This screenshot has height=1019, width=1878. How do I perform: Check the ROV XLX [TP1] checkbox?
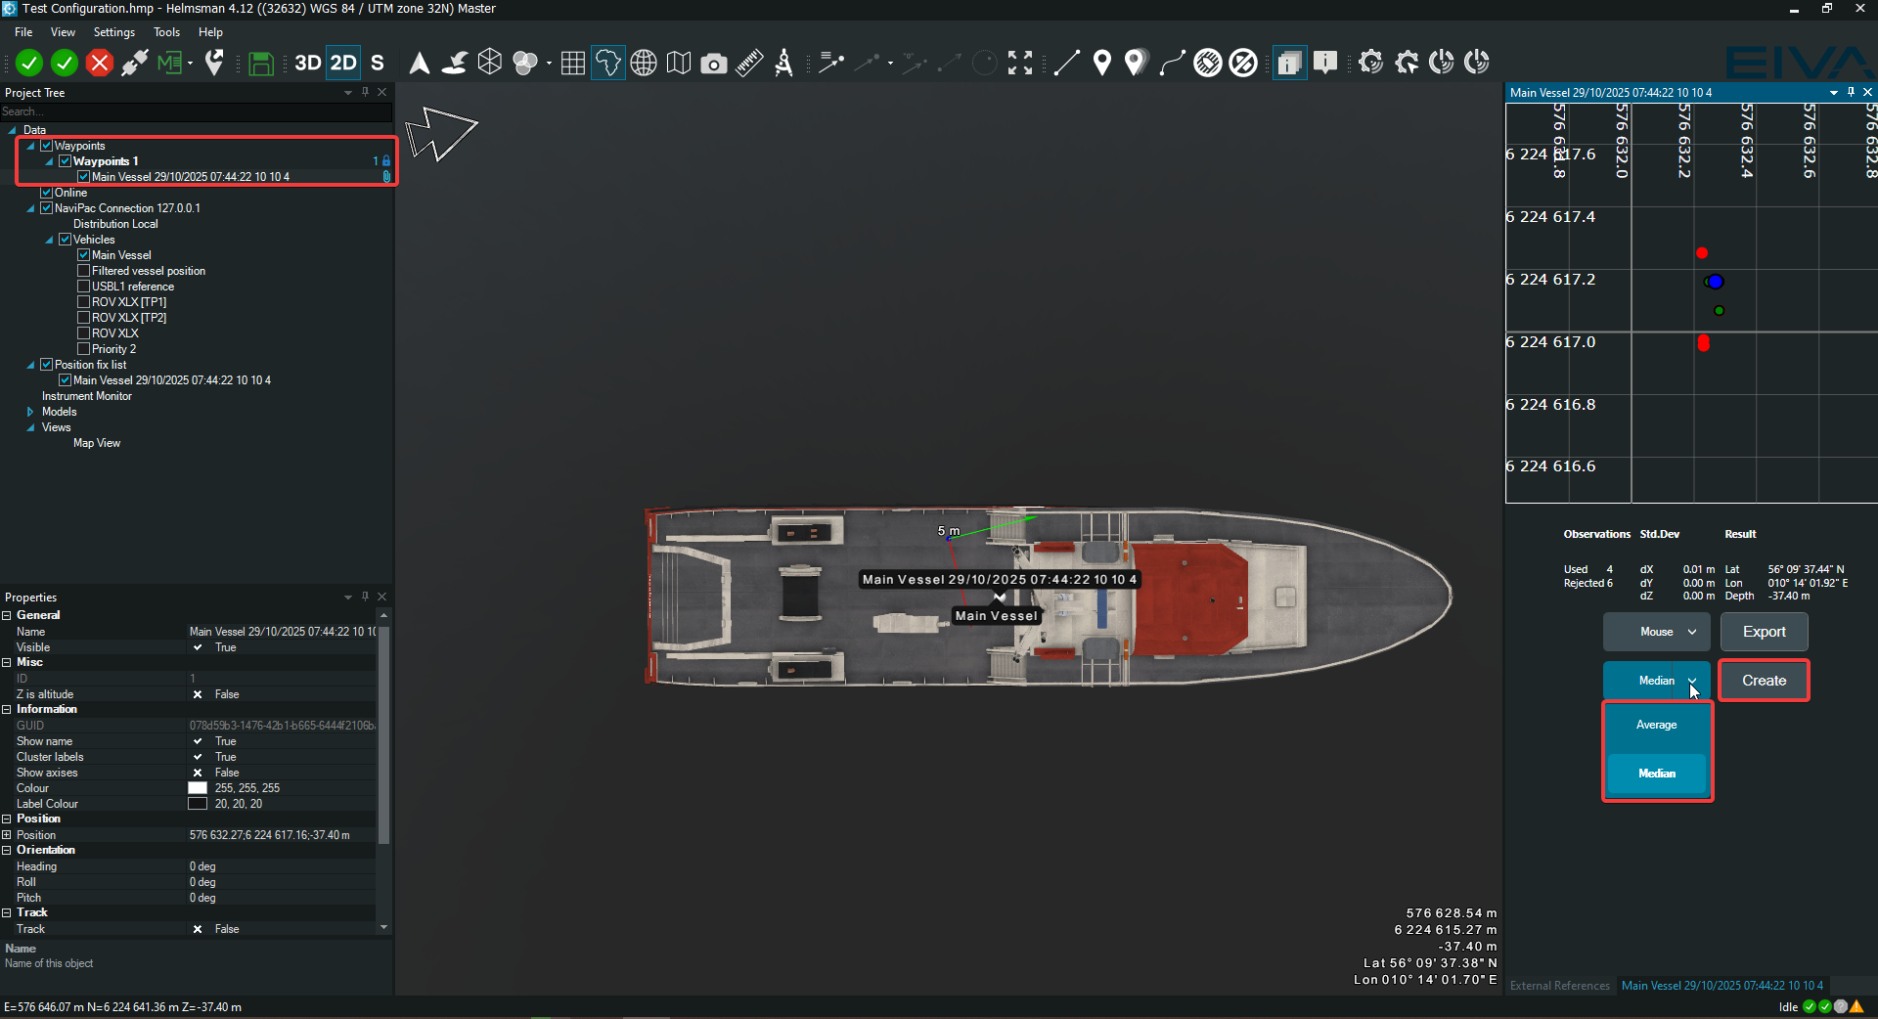83,302
